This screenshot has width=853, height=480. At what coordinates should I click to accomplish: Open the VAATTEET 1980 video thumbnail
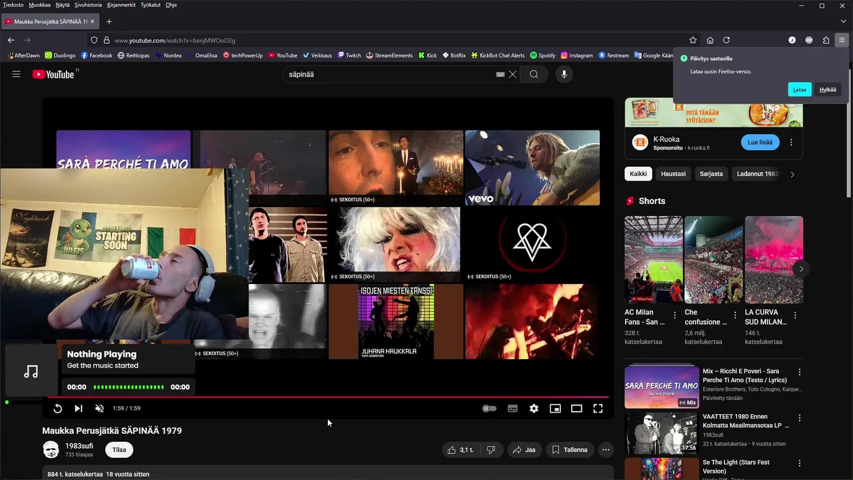point(661,433)
